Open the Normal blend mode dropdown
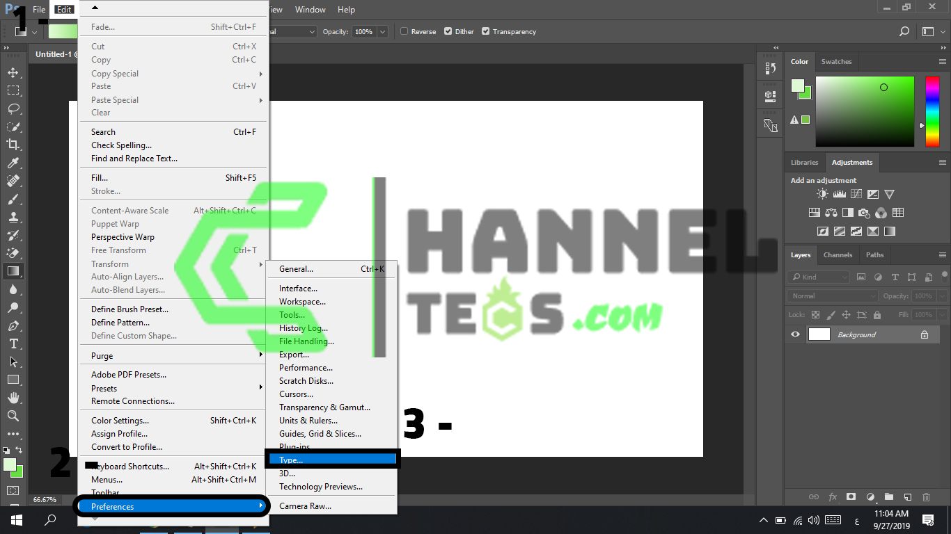951x534 pixels. [833, 296]
